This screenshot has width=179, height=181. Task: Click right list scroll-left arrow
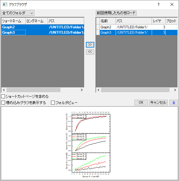(98, 90)
